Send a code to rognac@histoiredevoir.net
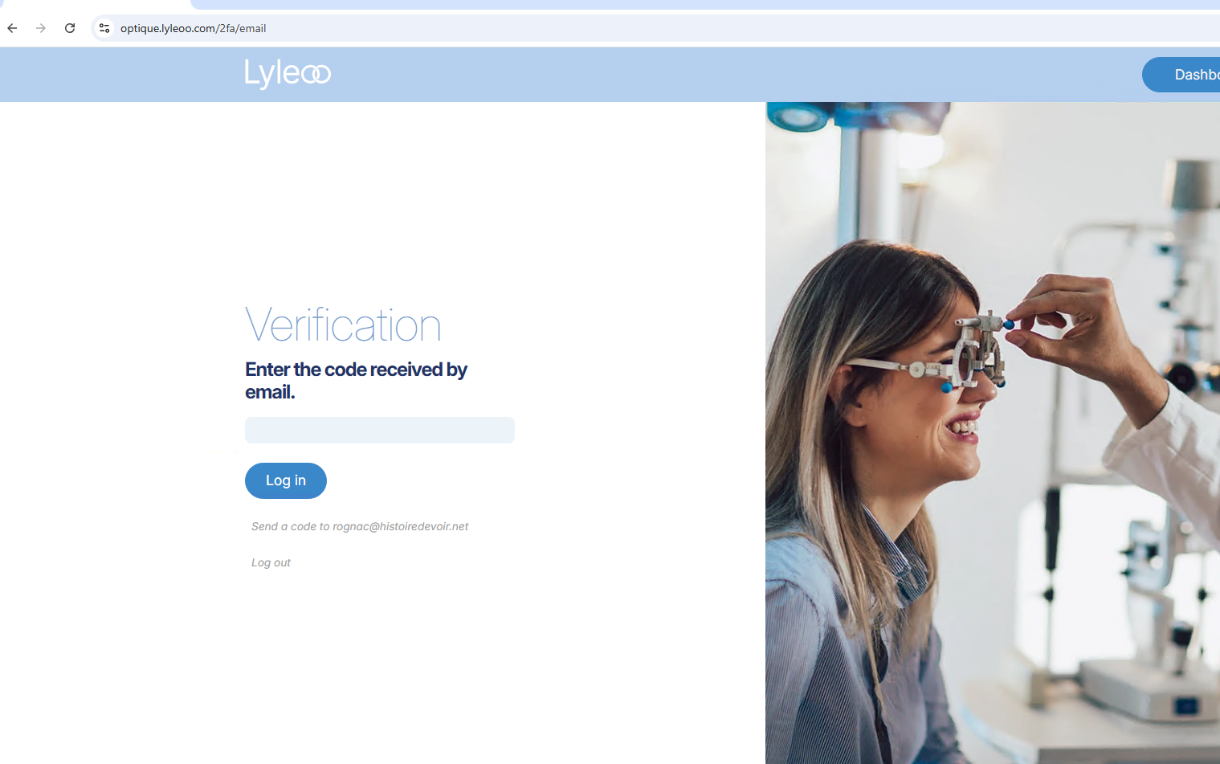This screenshot has height=764, width=1220. [360, 526]
